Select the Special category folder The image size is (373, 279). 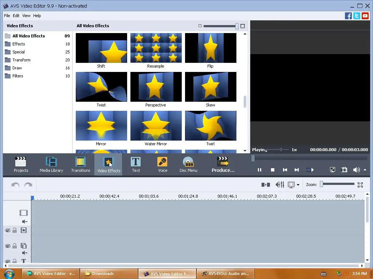[x=38, y=52]
